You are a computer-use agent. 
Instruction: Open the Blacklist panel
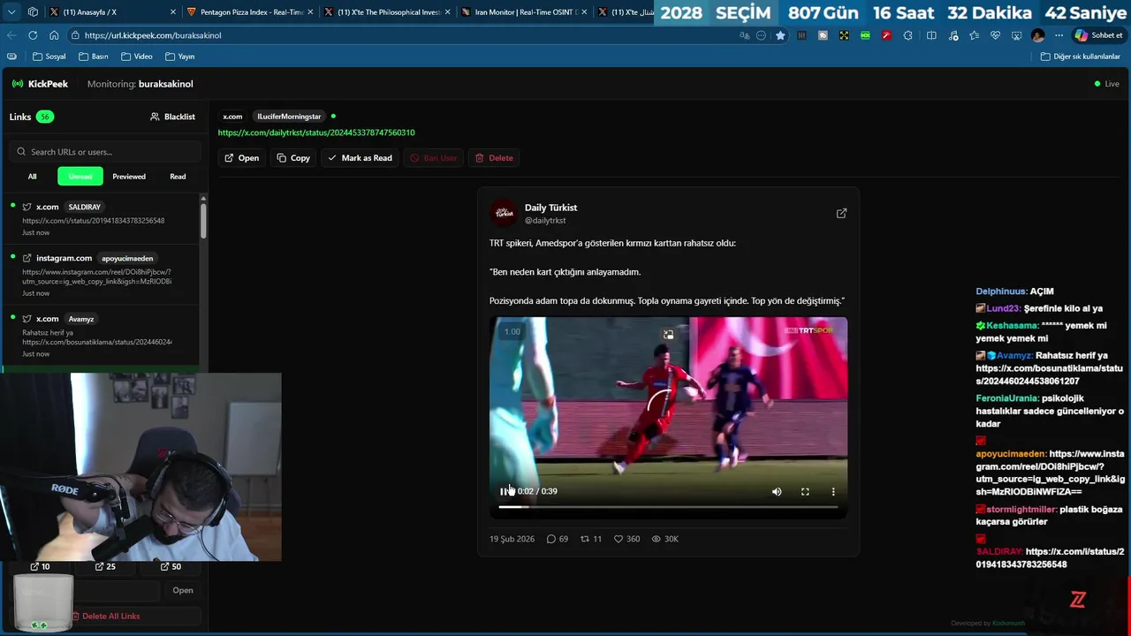point(172,117)
